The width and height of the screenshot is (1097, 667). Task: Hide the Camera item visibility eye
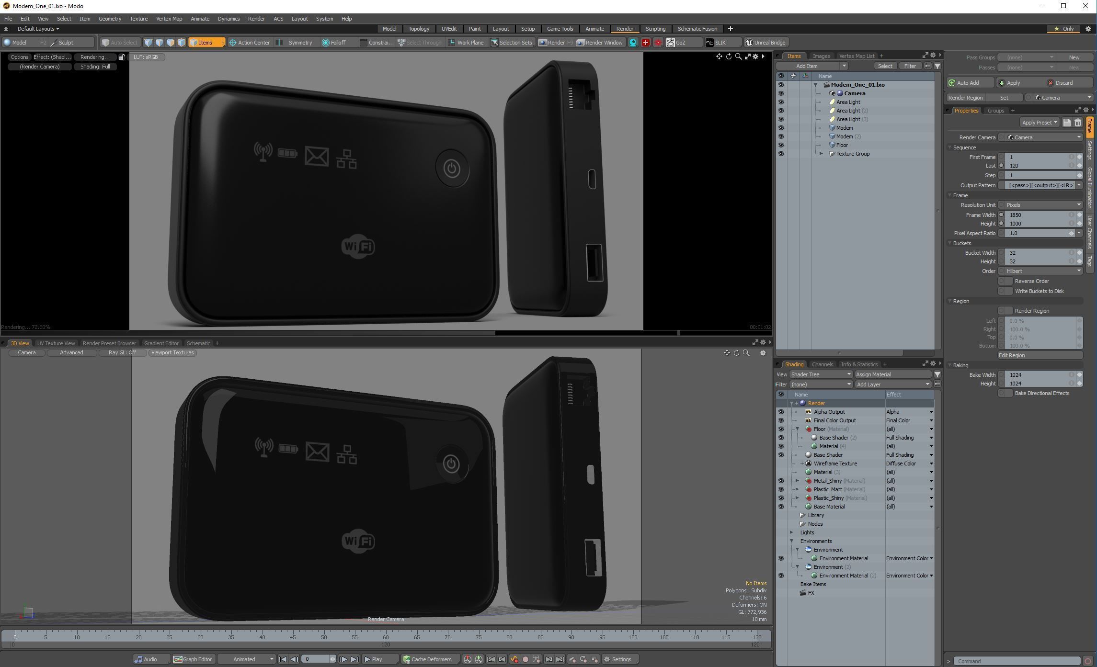781,93
